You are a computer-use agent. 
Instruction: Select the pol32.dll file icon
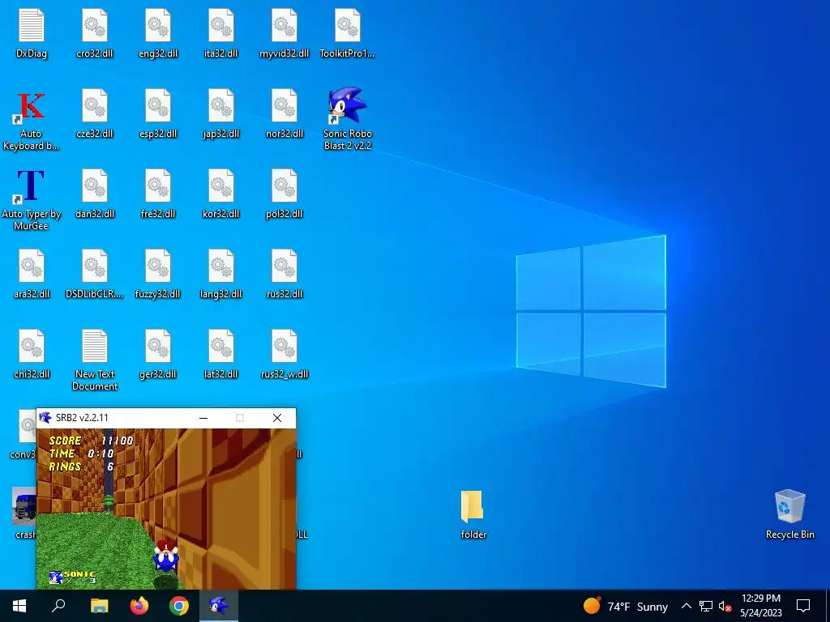(285, 186)
